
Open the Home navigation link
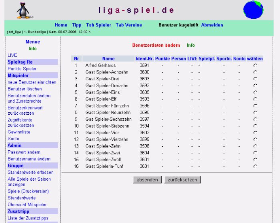click(x=61, y=25)
